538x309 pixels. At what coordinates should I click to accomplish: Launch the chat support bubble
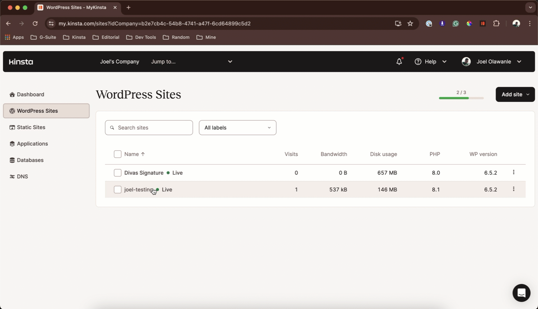521,293
